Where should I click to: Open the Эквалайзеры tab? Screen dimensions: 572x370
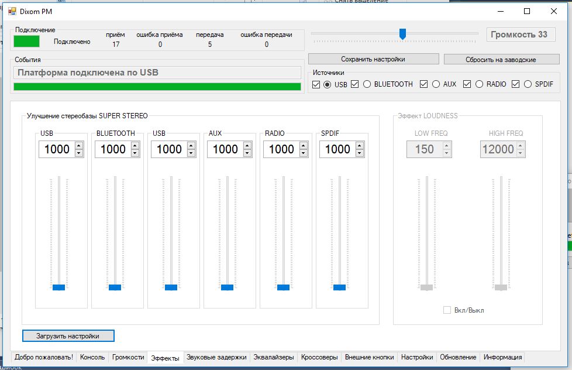[x=273, y=357]
